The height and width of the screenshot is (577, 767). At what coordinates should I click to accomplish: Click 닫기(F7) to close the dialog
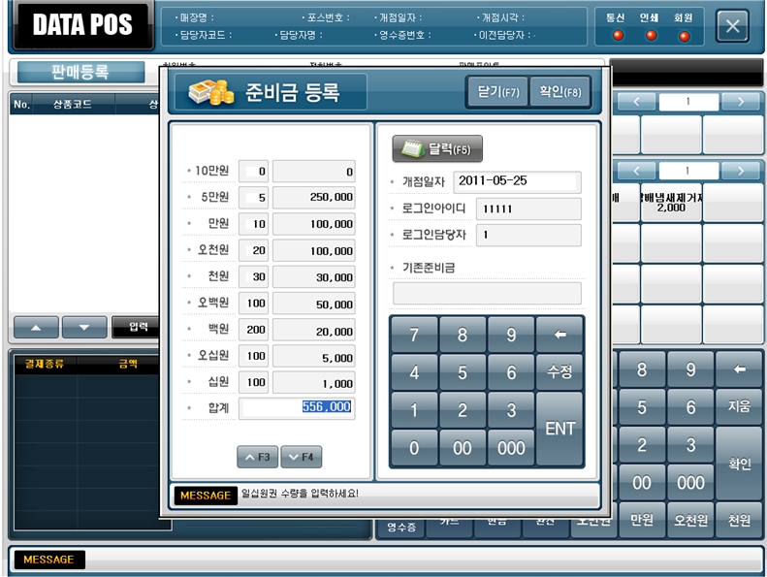pos(498,92)
